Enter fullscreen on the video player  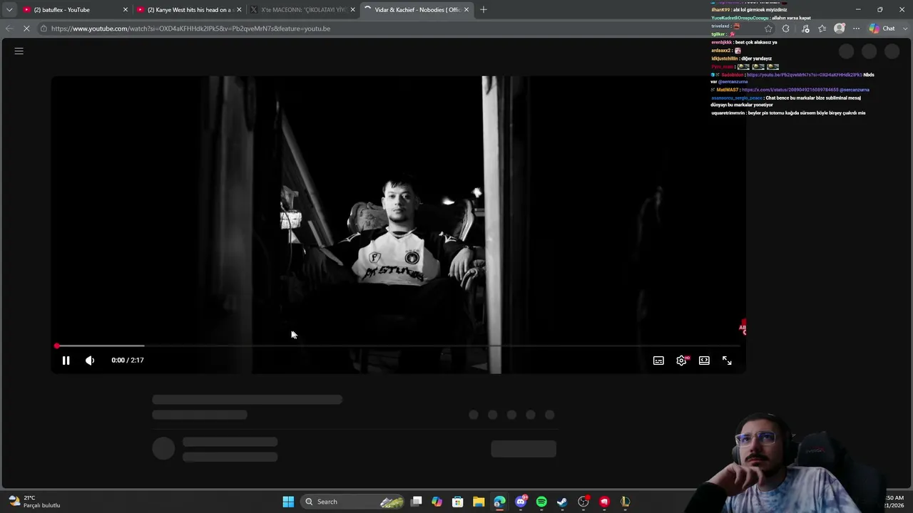[727, 361]
